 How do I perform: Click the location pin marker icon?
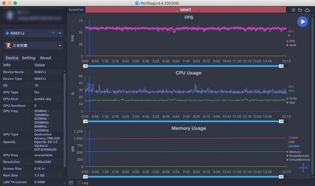tap(294, 10)
